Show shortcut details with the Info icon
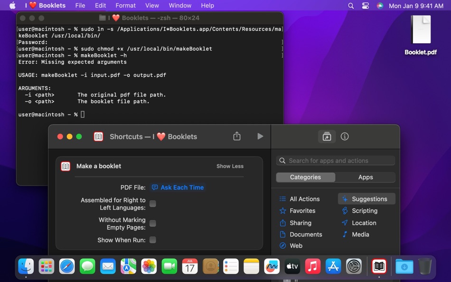 (x=345, y=136)
